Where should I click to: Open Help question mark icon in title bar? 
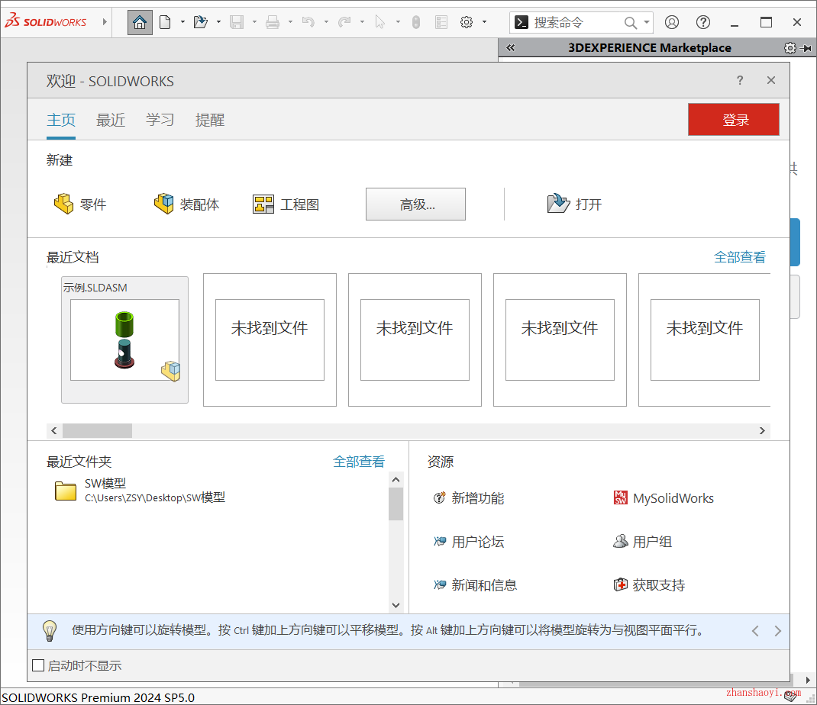703,22
